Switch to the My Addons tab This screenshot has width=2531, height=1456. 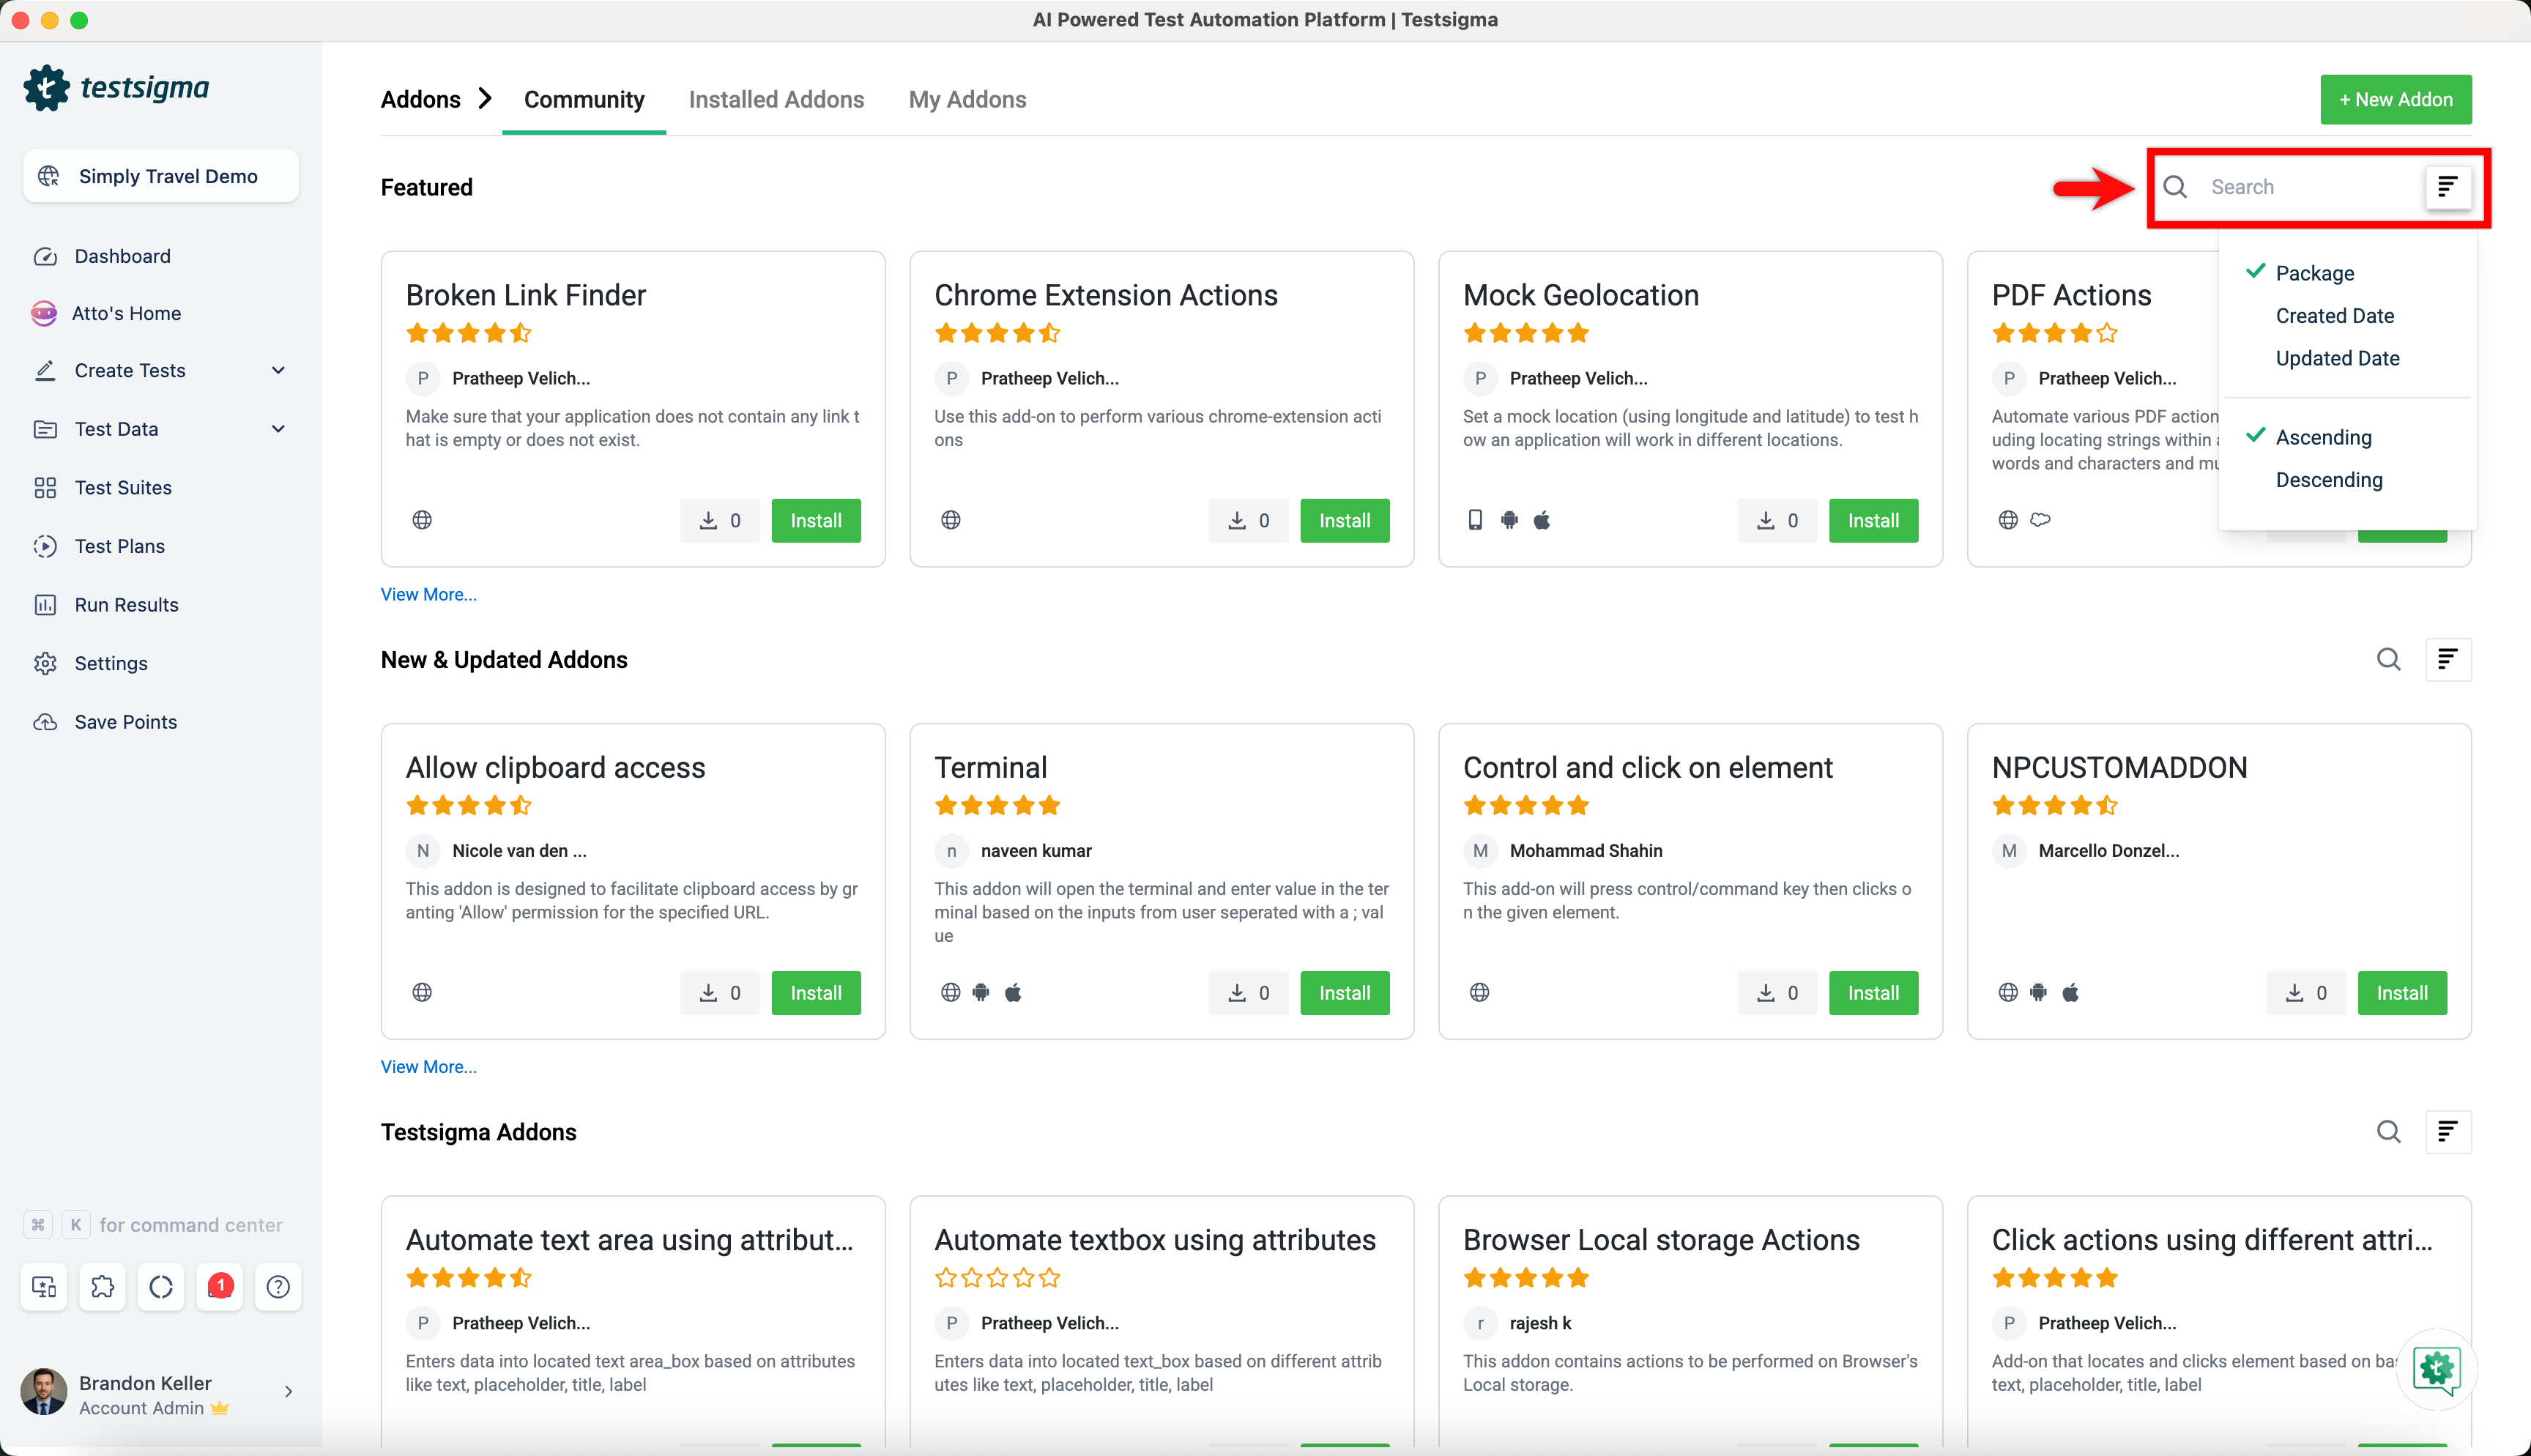click(x=967, y=99)
